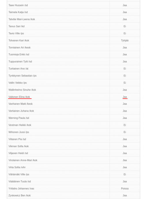The height and width of the screenshot is (199, 144).
Task: Click the Tyhjää vote for Tolvanen Kari
Action: tap(125, 40)
